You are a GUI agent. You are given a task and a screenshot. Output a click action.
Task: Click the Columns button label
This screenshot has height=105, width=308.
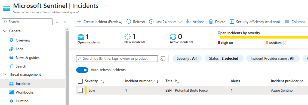pyautogui.click(x=298, y=22)
